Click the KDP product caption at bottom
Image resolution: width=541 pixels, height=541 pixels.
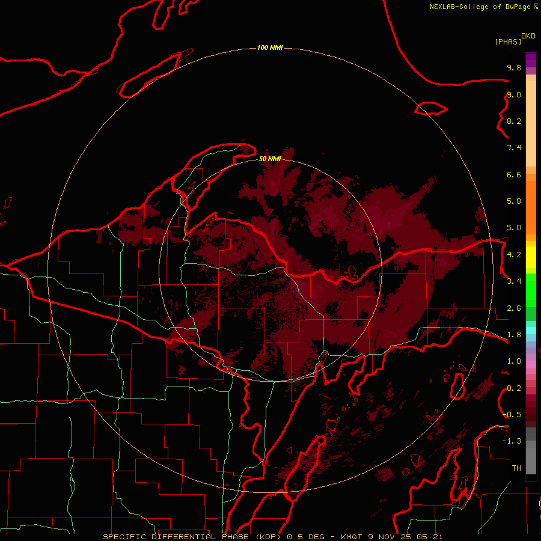tap(273, 537)
